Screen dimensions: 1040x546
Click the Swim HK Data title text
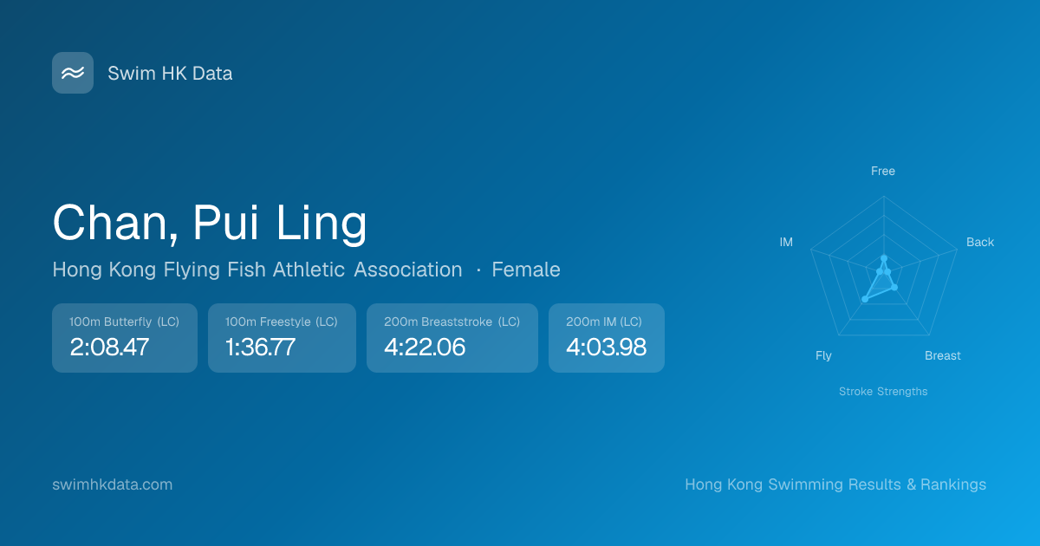coord(170,74)
